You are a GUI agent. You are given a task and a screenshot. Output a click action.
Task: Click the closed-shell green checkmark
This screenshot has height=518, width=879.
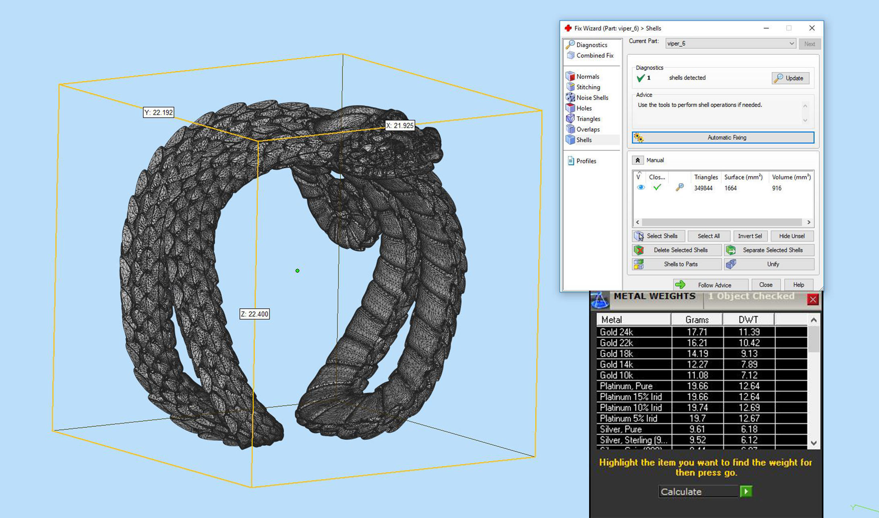(657, 188)
